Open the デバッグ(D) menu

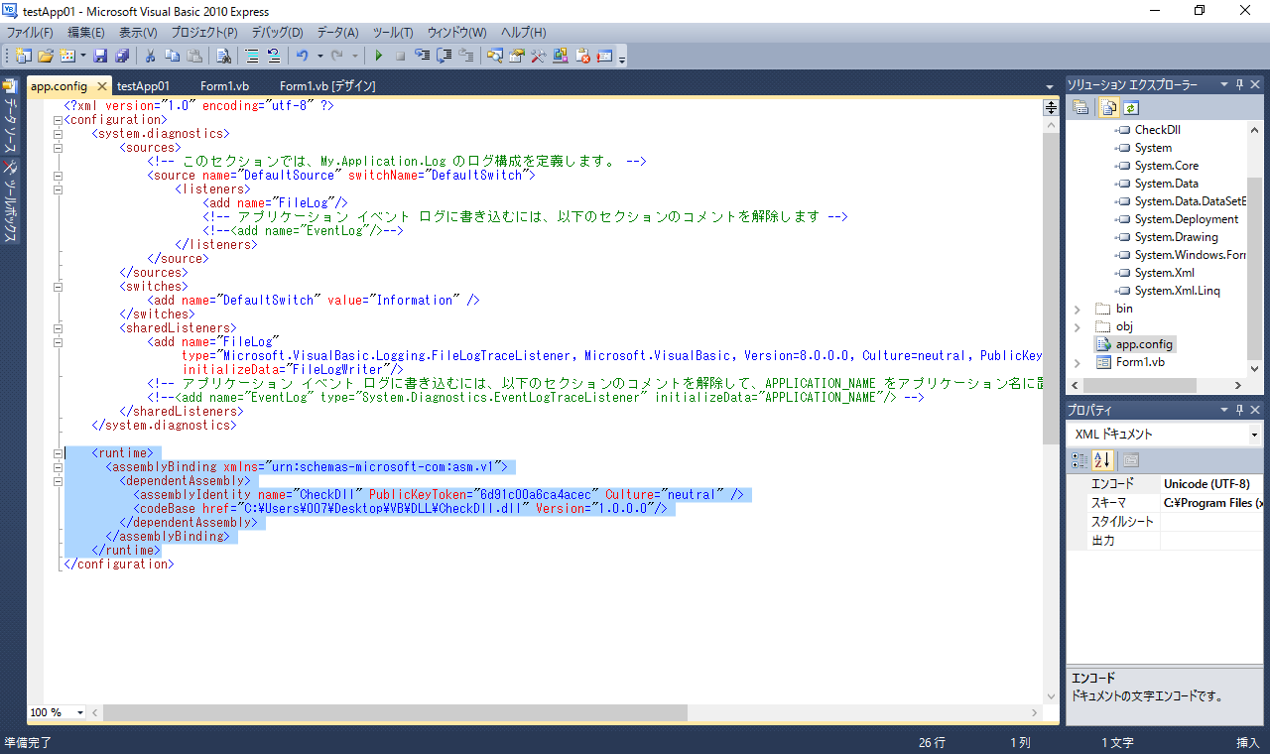pyautogui.click(x=277, y=33)
